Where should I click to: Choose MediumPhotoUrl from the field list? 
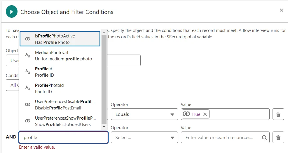click(x=60, y=55)
